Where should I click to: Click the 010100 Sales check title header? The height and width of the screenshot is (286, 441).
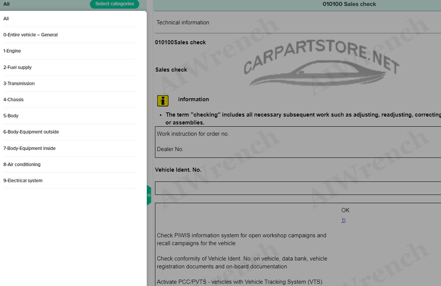click(x=349, y=4)
